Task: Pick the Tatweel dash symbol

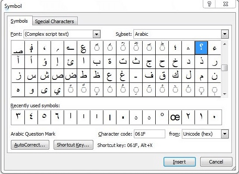Action: (x=136, y=76)
